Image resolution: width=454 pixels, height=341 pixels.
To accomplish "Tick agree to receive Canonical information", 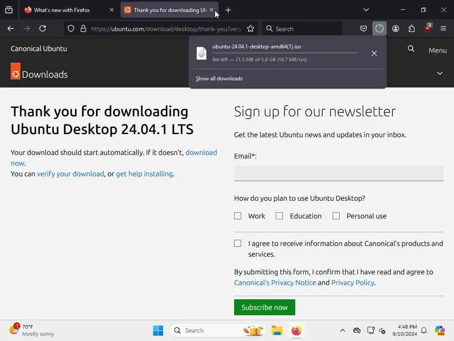I will 238,243.
